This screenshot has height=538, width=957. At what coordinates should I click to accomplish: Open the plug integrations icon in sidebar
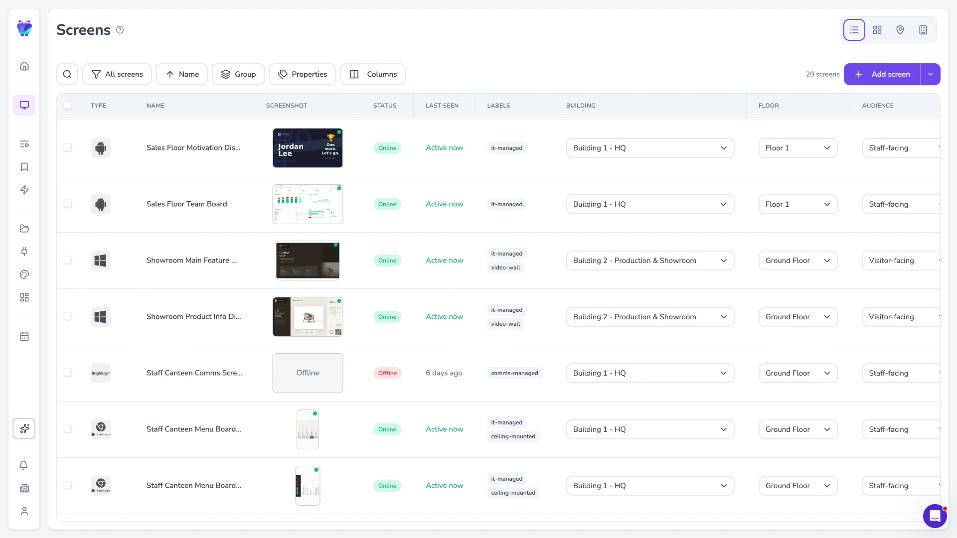point(24,252)
